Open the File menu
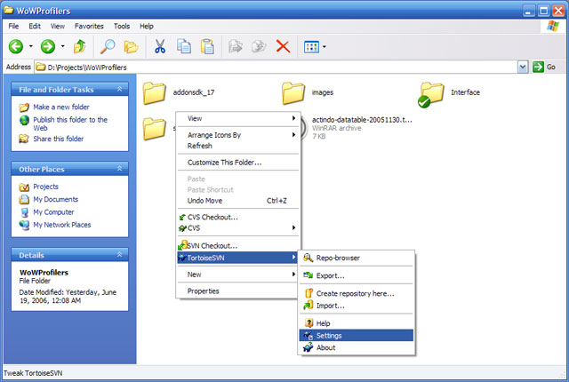This screenshot has height=382, width=569. (13, 26)
